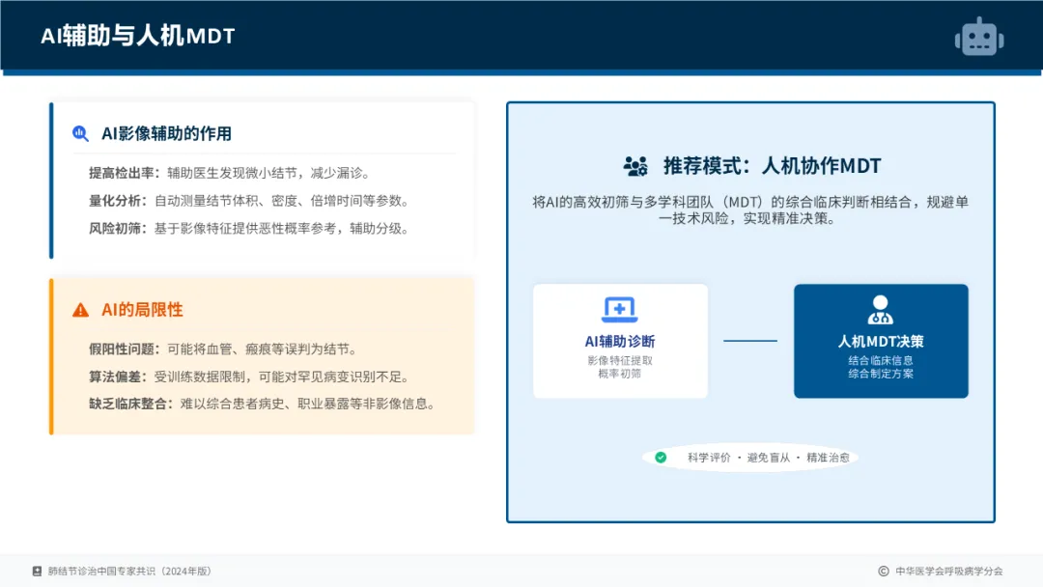Click the 科学评价 · 避免盲从 · 精准治愈 pill
1043x587 pixels.
pyautogui.click(x=749, y=458)
